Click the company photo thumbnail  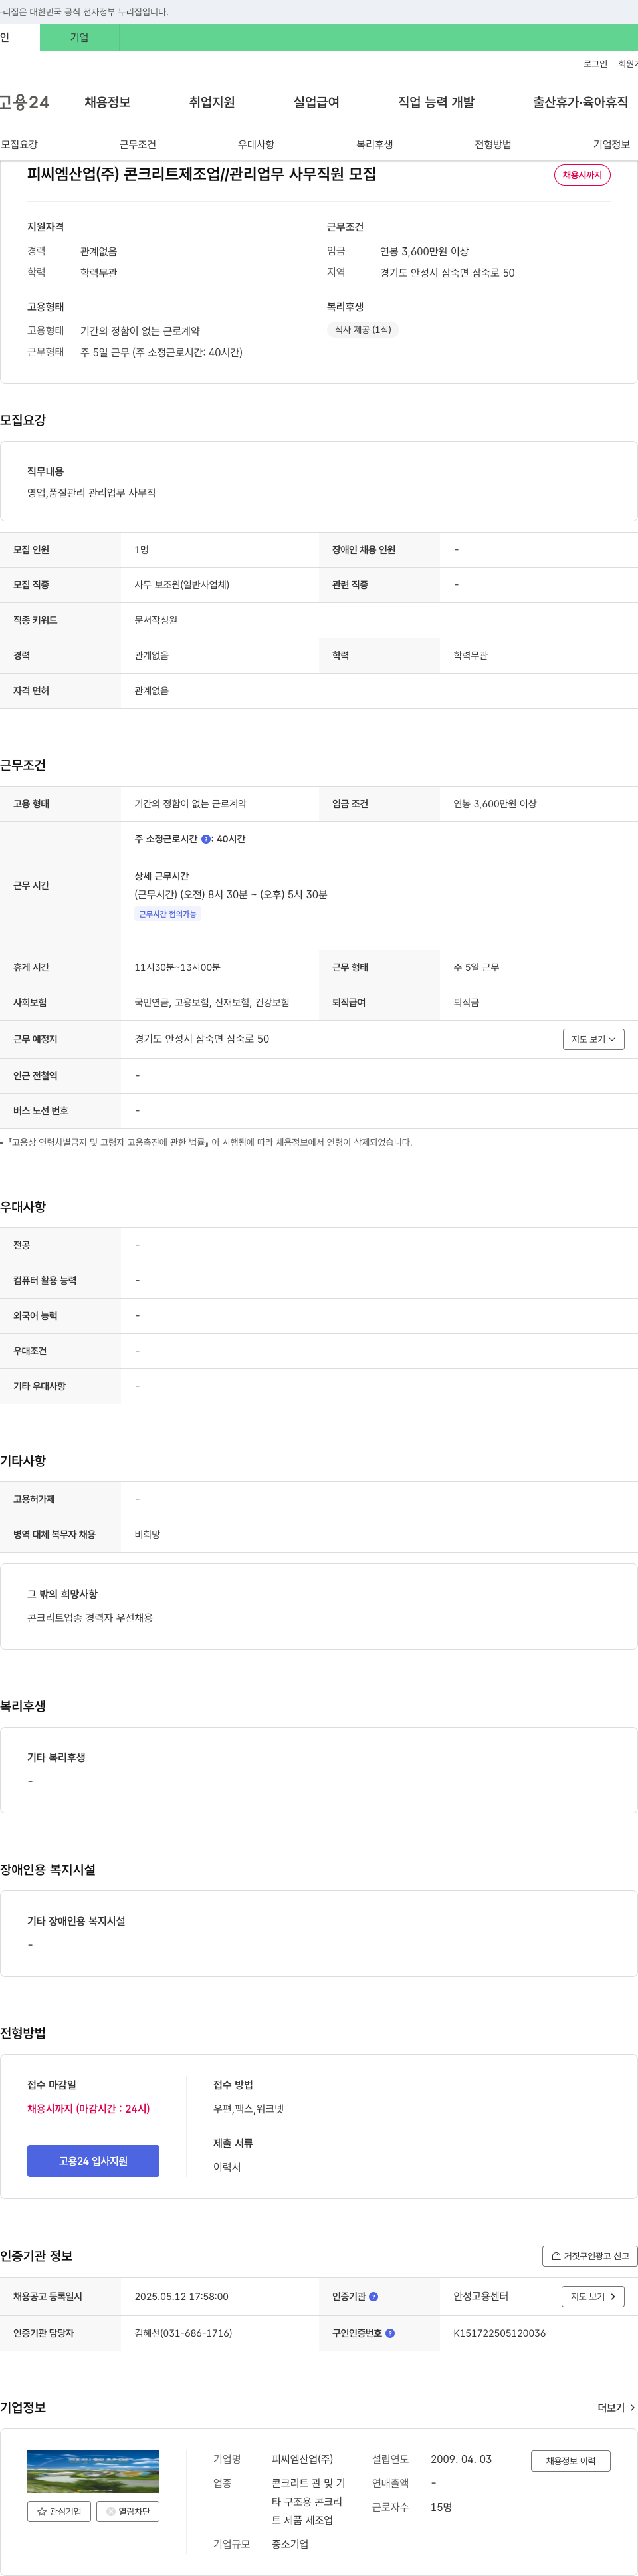93,2471
